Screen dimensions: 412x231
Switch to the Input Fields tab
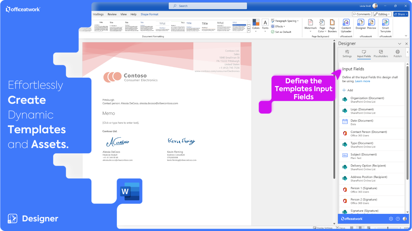(364, 54)
